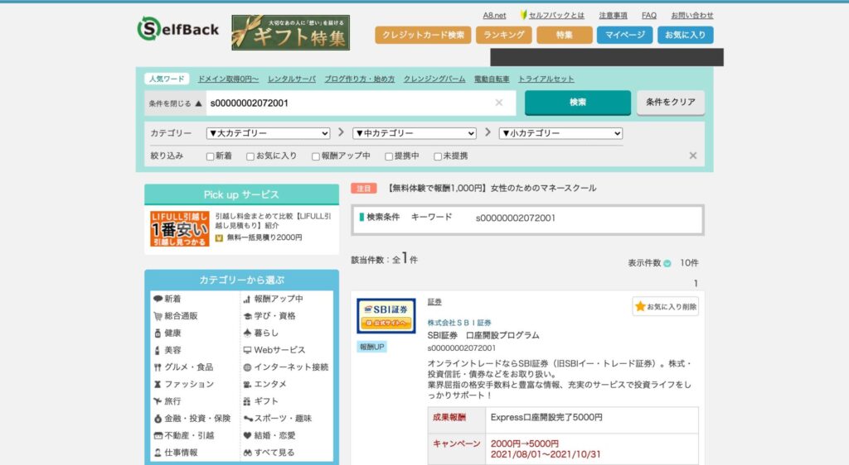Image resolution: width=849 pixels, height=465 pixels.
Task: Open the 中カテゴリー dropdown
Action: [x=415, y=133]
